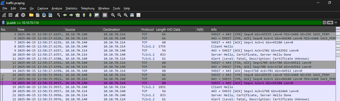Go forward in packet history
Screen dimensions: 340x101
point(71,15)
